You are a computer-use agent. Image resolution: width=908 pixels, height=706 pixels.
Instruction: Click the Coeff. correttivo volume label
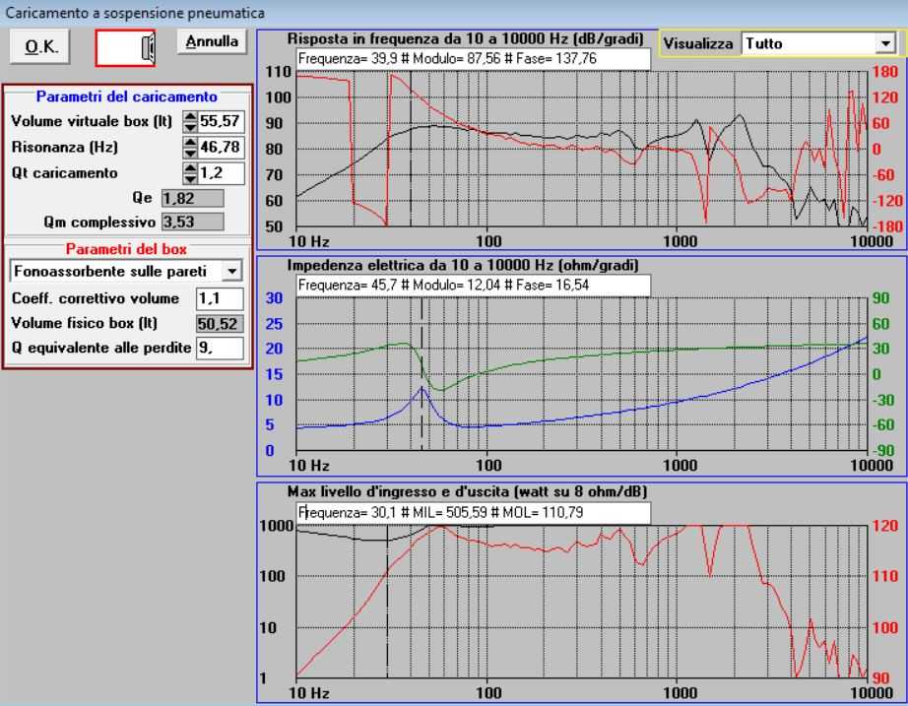pos(96,299)
